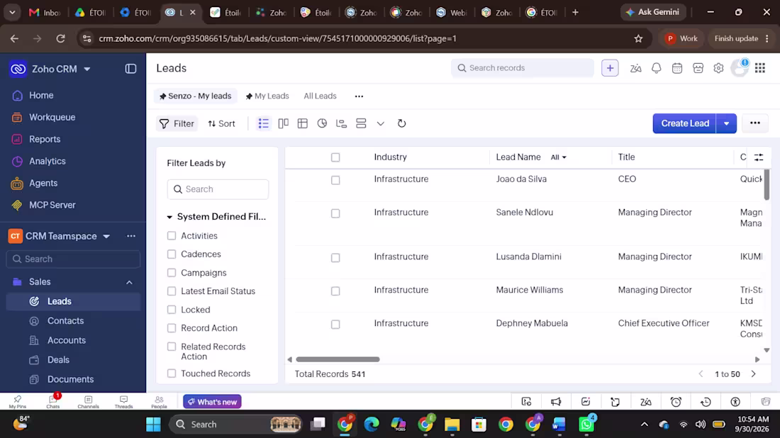780x438 pixels.
Task: Open Setup gear icon
Action: tap(718, 68)
